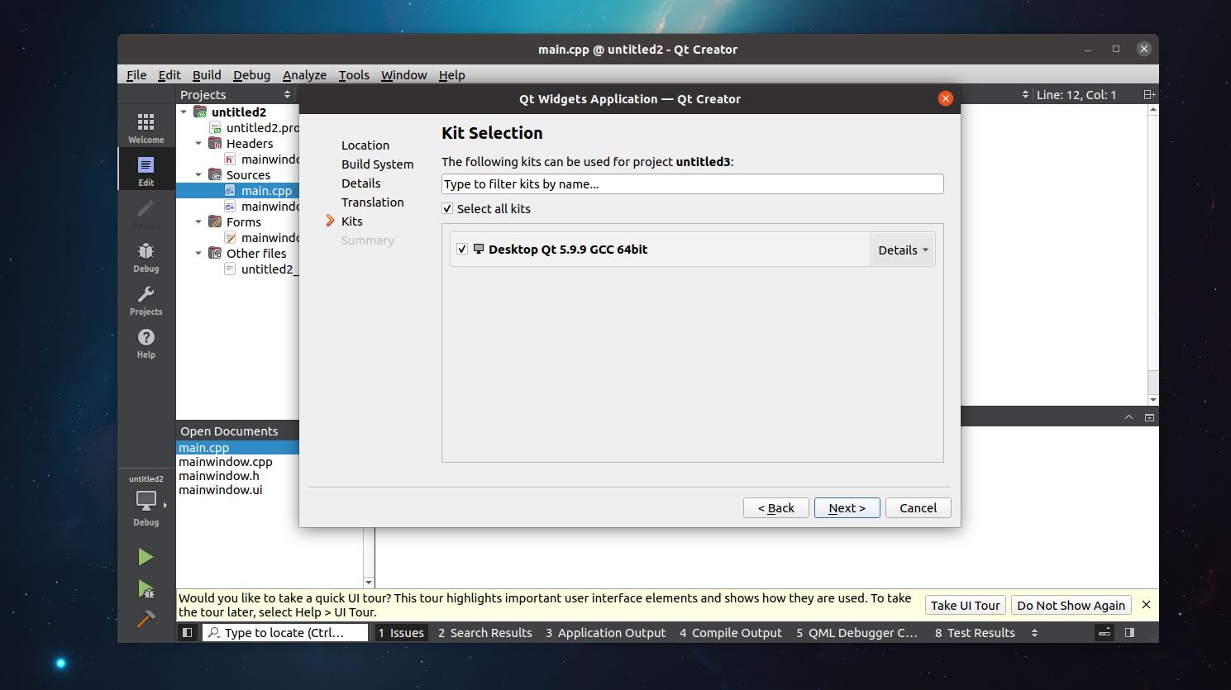The width and height of the screenshot is (1231, 690).
Task: Start debugging with the bug-play icon
Action: pyautogui.click(x=146, y=588)
